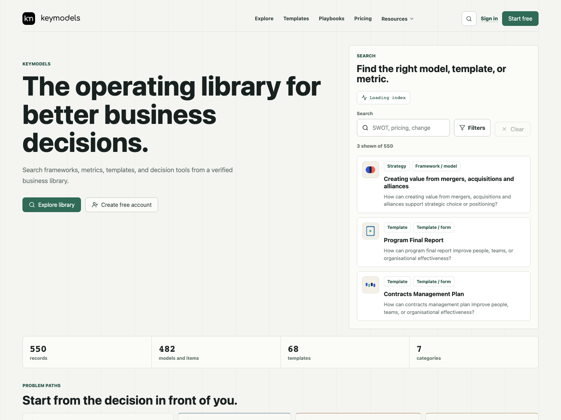Click the '7 categories' stat

click(474, 352)
